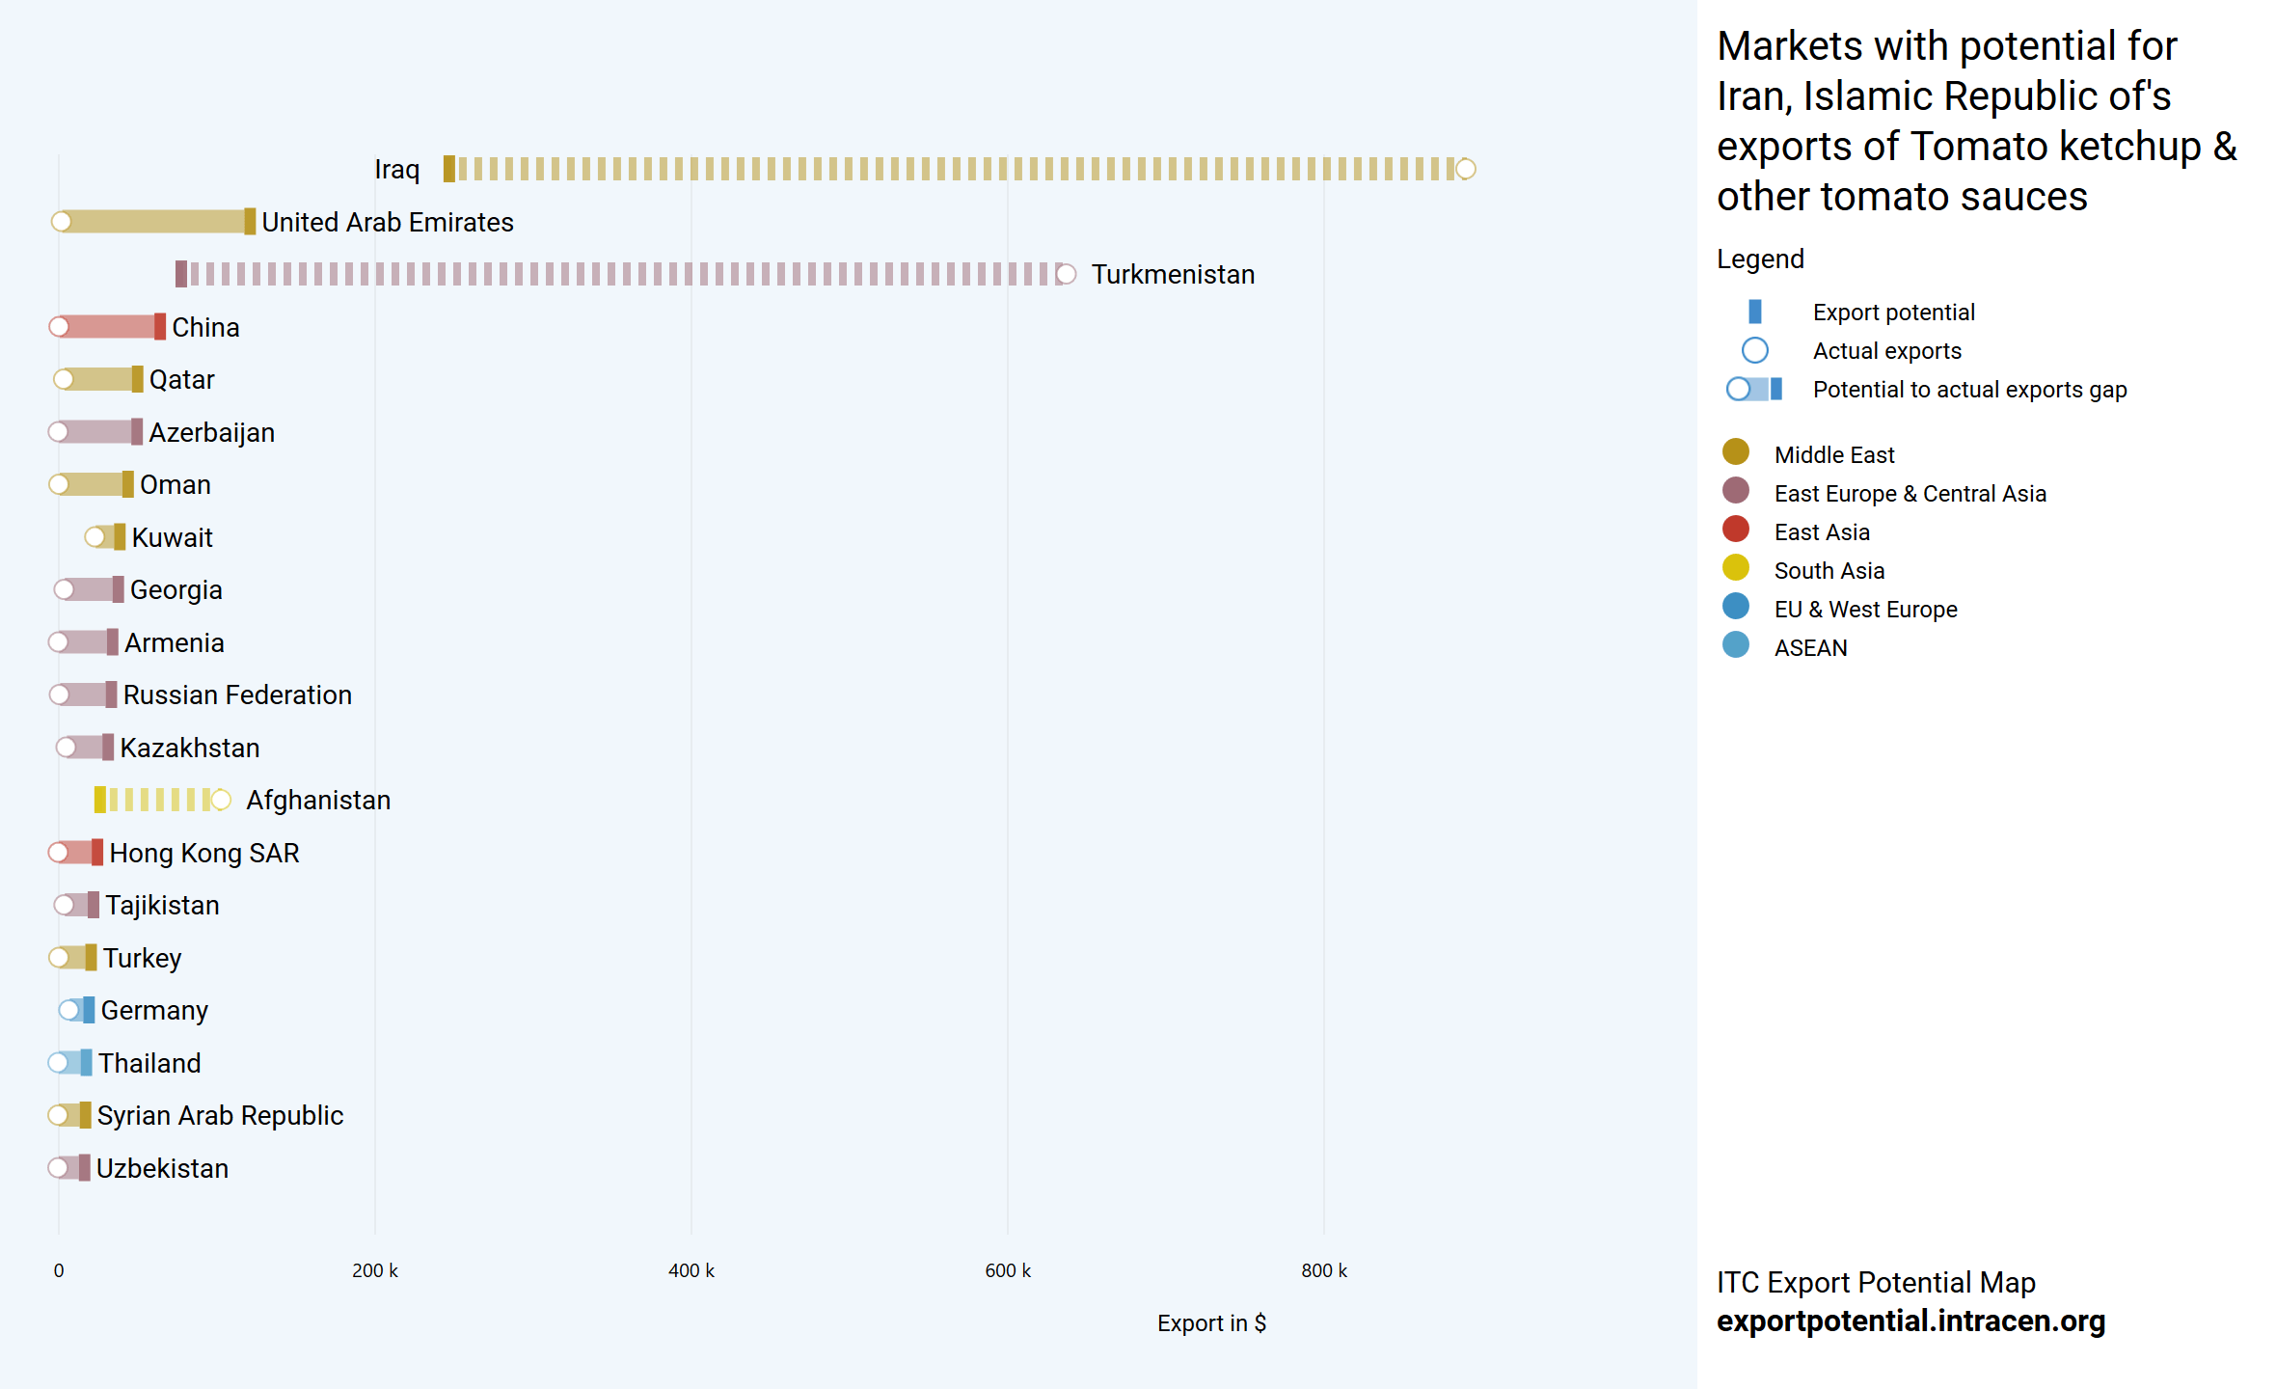Click the Export potential legend icon
Viewport: 2276px width, 1389px height.
(1754, 312)
